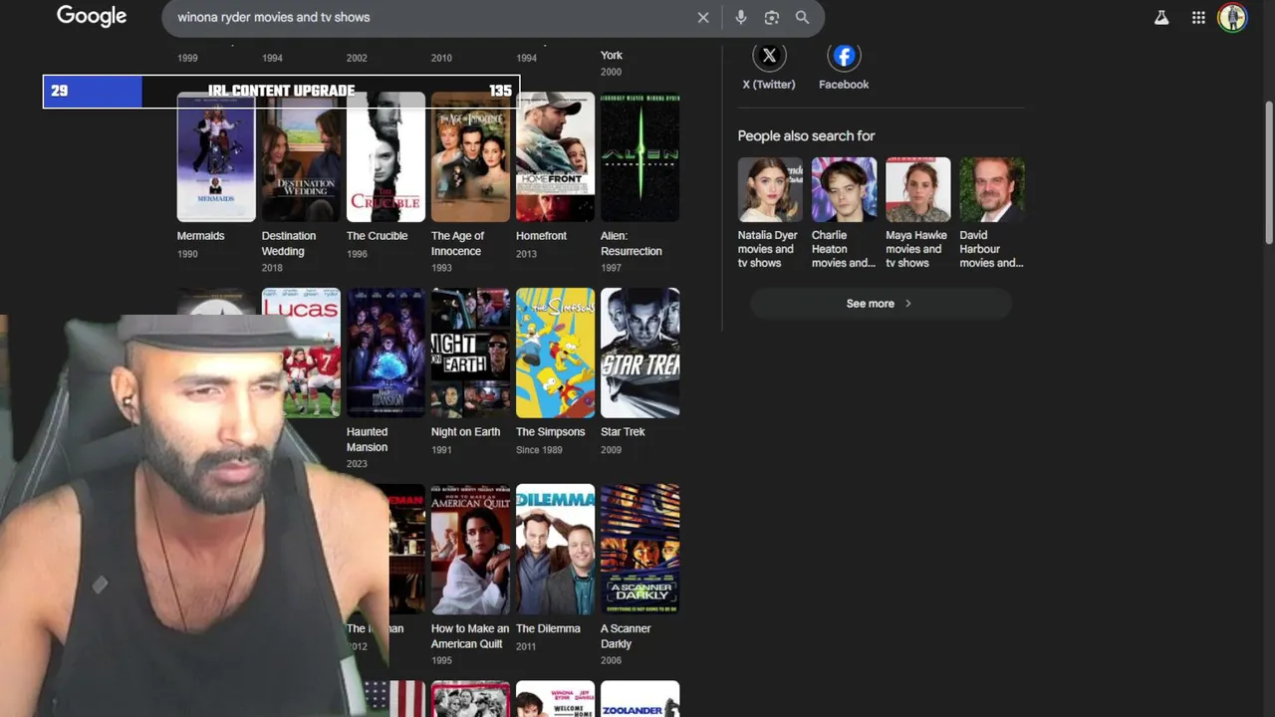1275x717 pixels.
Task: Select The Crucible movie poster
Action: [385, 156]
